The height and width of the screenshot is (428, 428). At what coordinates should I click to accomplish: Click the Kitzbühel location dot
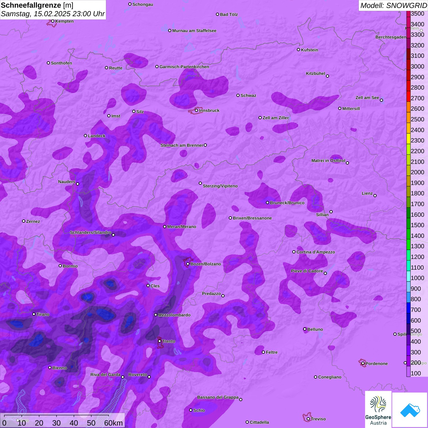click(x=328, y=76)
